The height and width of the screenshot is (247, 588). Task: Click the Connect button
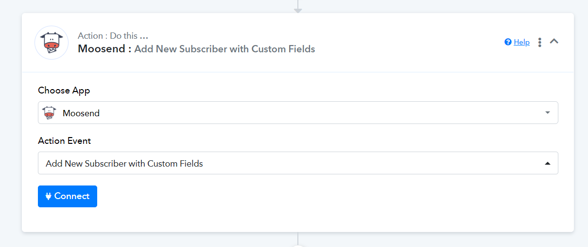pos(68,196)
